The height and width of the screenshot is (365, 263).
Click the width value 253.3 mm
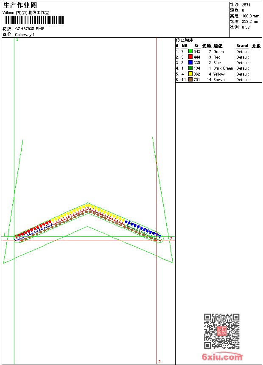[251, 21]
